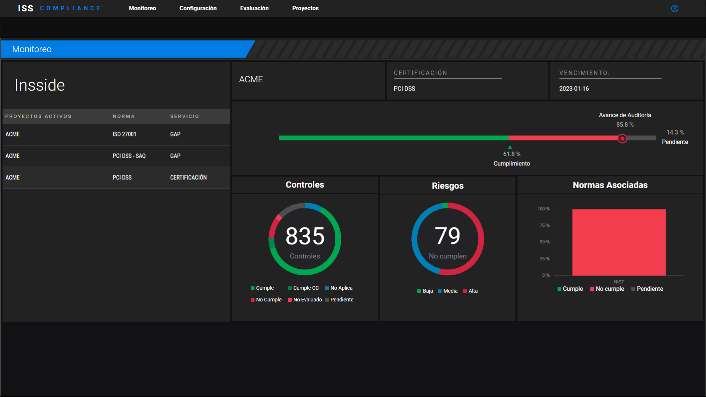Click the 835 Controles donut chart
Viewport: 706px width, 397px height.
pos(305,239)
